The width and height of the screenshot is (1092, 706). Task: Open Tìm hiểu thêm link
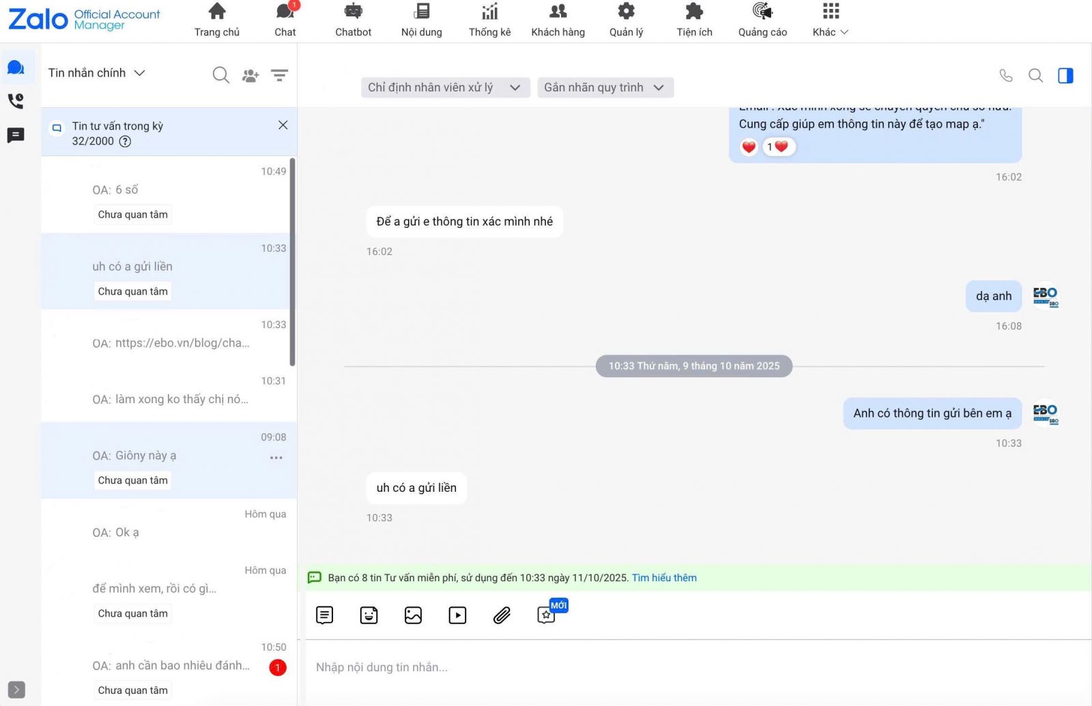(x=664, y=578)
